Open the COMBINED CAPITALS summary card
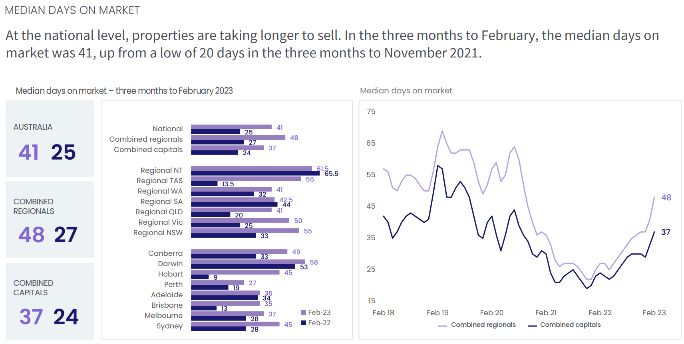This screenshot has height=344, width=684. click(x=50, y=301)
